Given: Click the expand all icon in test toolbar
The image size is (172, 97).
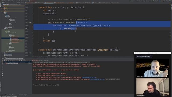Looking at the screenshot, I should [x=12, y=60].
